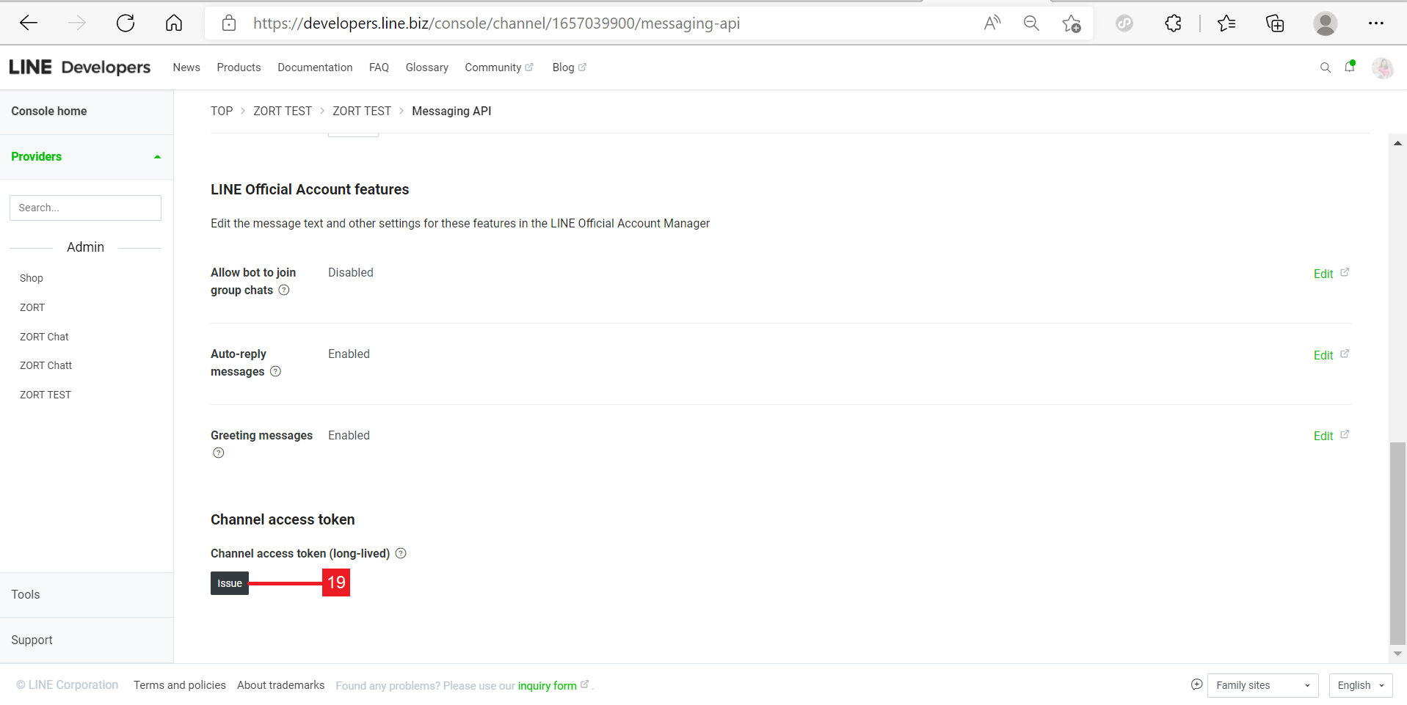The width and height of the screenshot is (1407, 705).
Task: Edit the Auto-reply messages setting
Action: [1331, 355]
